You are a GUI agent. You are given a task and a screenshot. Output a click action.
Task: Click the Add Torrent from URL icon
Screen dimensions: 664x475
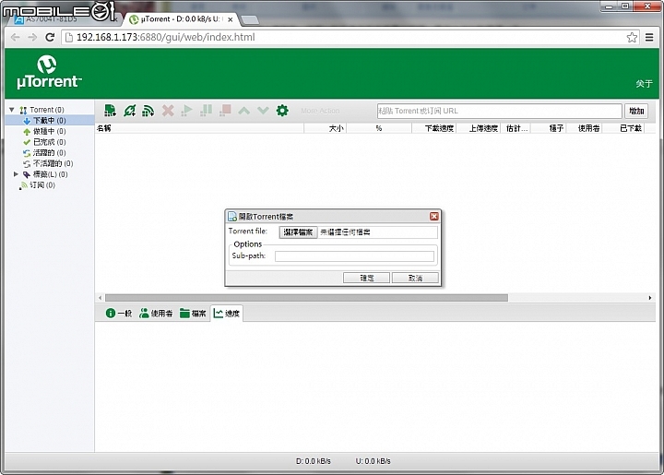click(130, 111)
